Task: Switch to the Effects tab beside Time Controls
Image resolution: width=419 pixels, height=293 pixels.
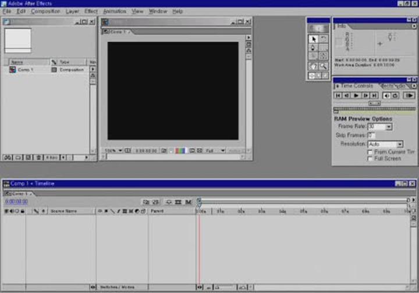Action: coord(388,86)
